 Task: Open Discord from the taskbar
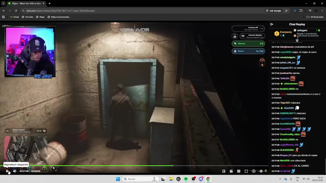click(201, 179)
